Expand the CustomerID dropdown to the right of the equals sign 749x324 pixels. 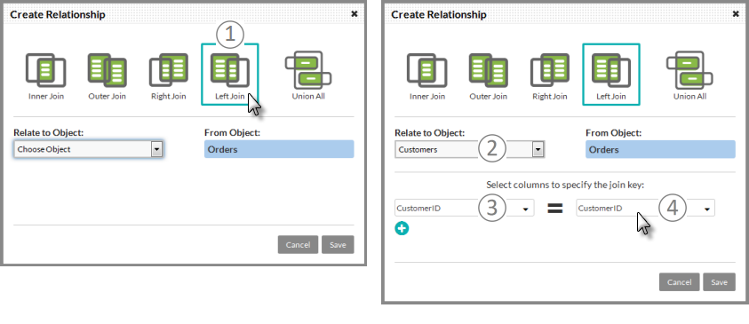[x=645, y=209]
